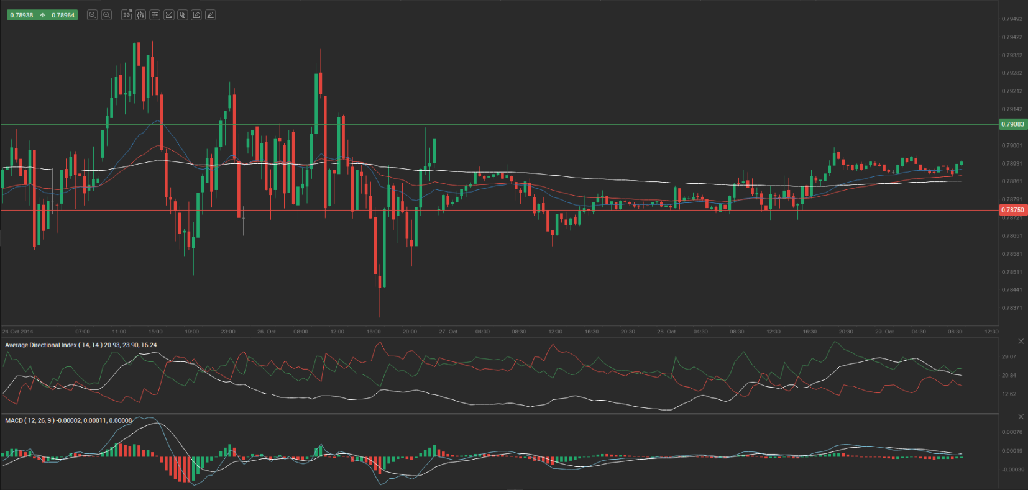Click the copy chart icon

[183, 15]
